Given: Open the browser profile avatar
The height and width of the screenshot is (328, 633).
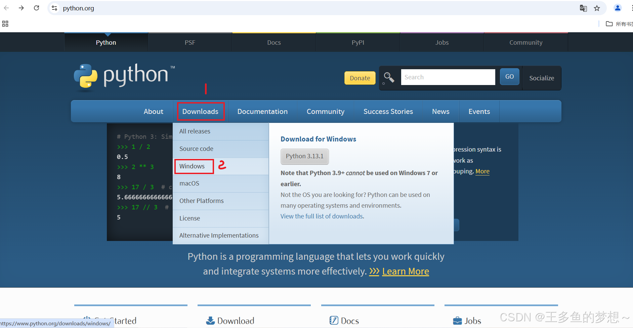Looking at the screenshot, I should pos(618,8).
